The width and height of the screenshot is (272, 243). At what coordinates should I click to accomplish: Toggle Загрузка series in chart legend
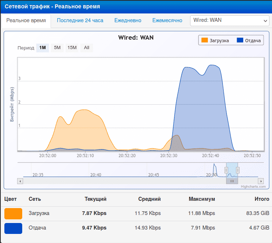pos(215,40)
